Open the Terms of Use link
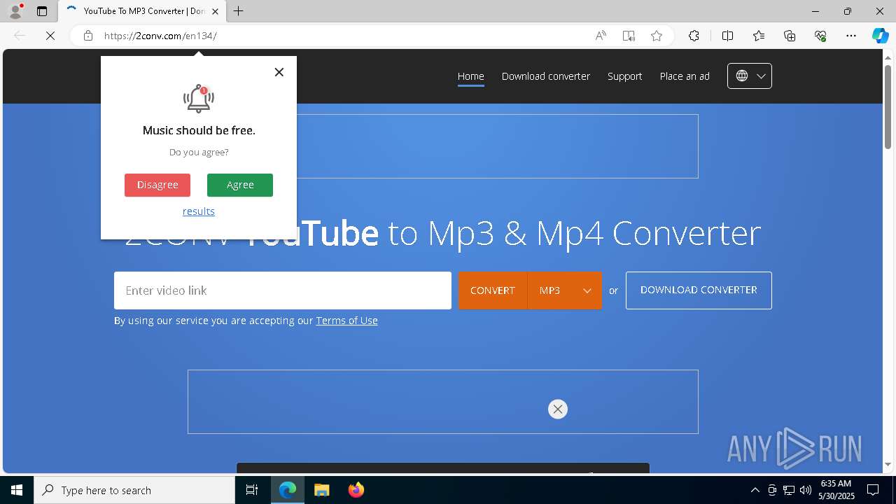Screen dimensions: 896x504 pos(346,321)
